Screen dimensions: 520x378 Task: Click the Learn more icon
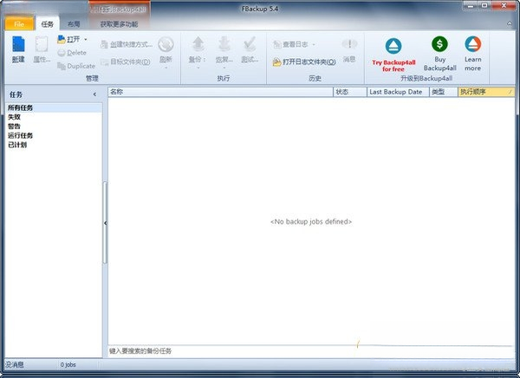(x=473, y=44)
